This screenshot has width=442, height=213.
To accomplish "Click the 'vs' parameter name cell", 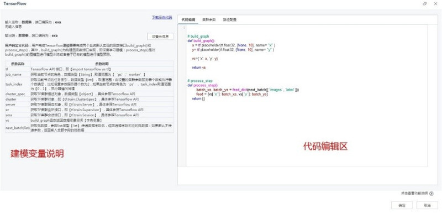I will [x=18, y=121].
